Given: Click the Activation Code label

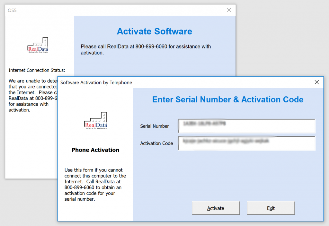Looking at the screenshot, I should (x=156, y=143).
